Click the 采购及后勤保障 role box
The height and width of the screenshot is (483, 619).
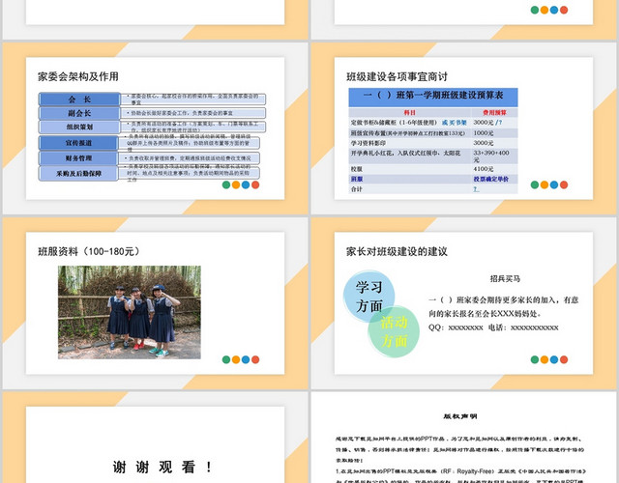coord(78,174)
